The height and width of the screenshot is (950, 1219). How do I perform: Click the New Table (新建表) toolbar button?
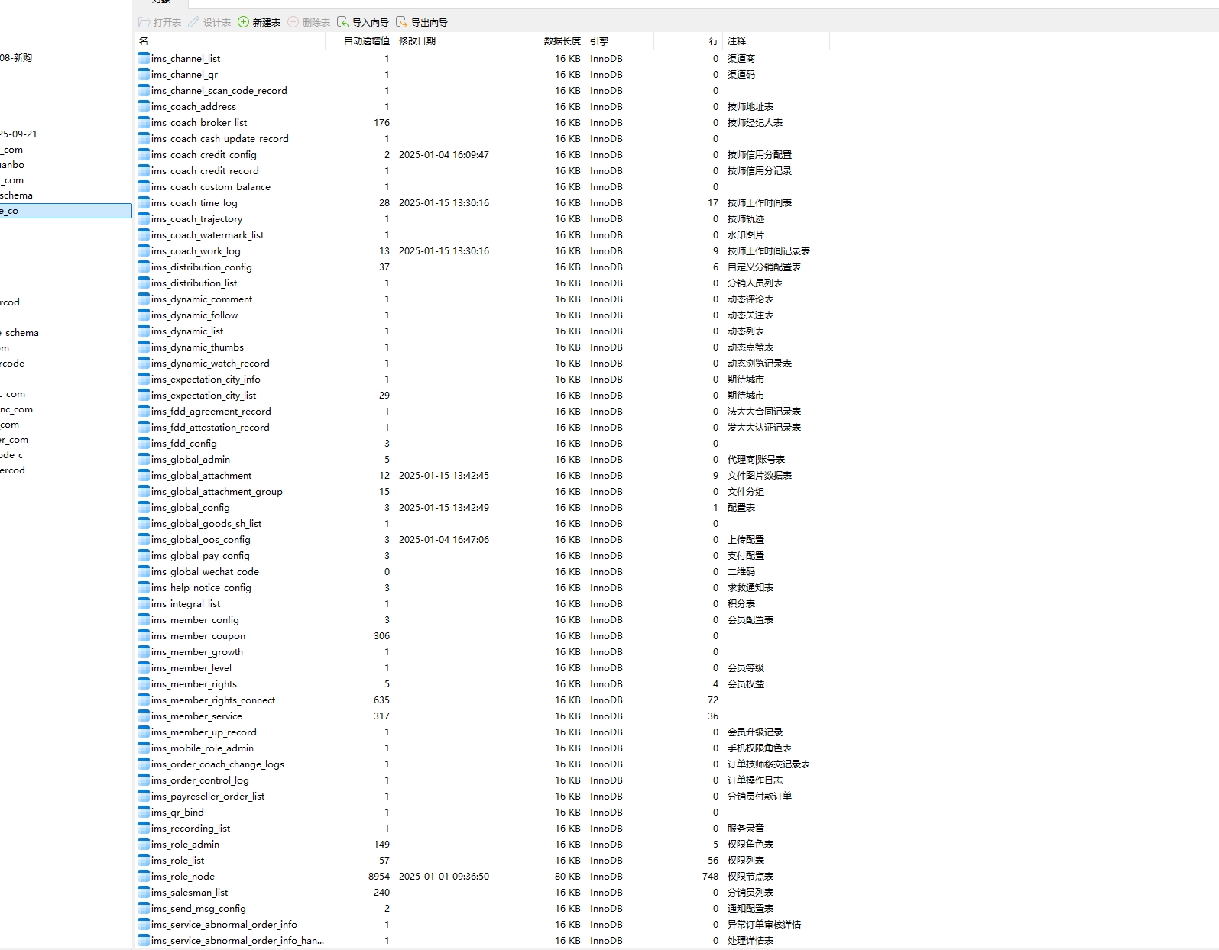(259, 22)
